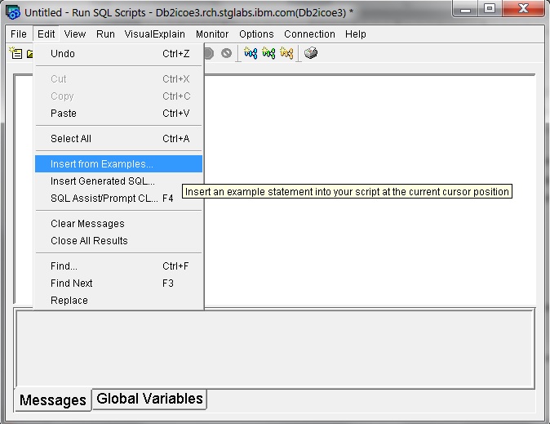Choose Replace in the Edit menu
Image resolution: width=550 pixels, height=424 pixels.
(118, 301)
